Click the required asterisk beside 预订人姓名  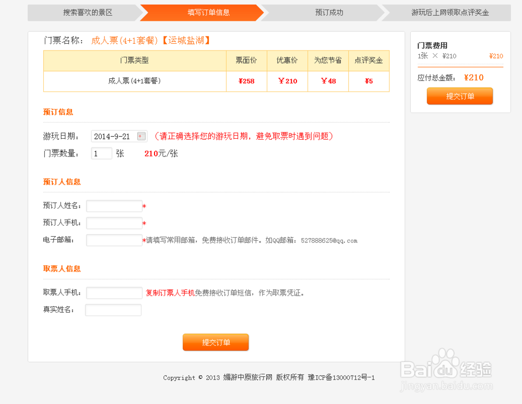[144, 206]
